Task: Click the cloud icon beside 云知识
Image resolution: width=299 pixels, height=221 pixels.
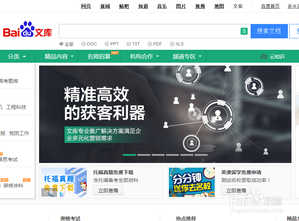Action: pyautogui.click(x=264, y=56)
